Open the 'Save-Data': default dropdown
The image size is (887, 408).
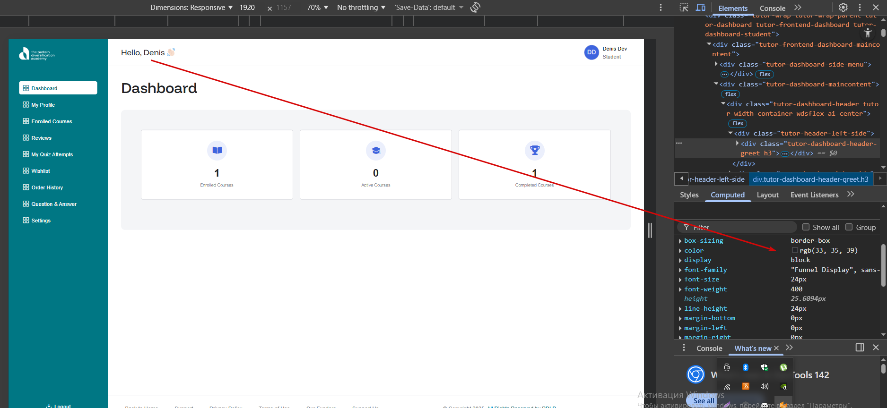coord(429,8)
